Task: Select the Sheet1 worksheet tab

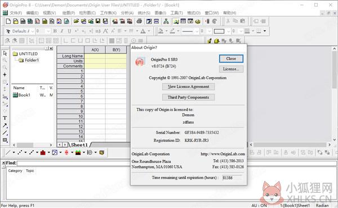Action: point(79,145)
